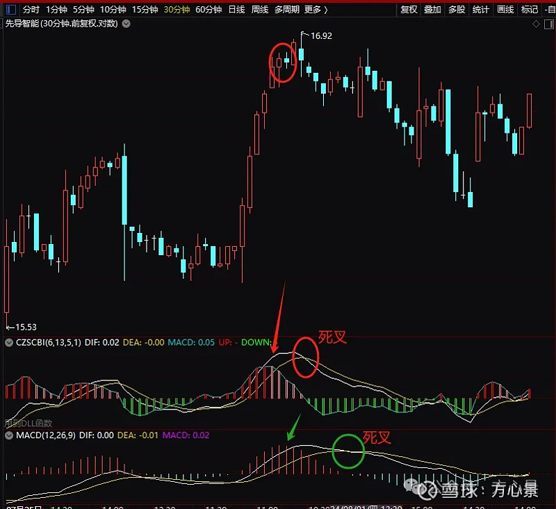556x509 pixels.
Task: Select the 60分钟 period tab
Action: click(x=208, y=10)
